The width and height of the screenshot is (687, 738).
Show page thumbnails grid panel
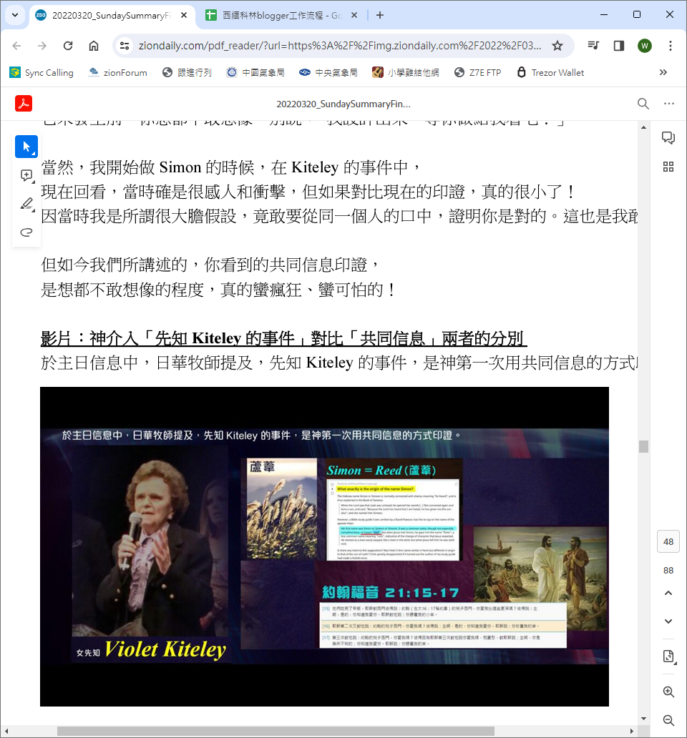pos(668,167)
